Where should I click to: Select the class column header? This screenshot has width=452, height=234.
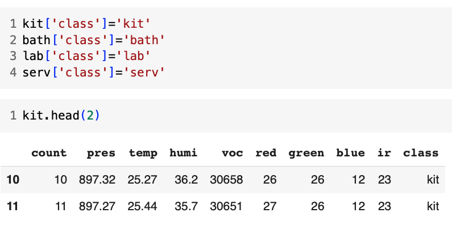pyautogui.click(x=421, y=153)
